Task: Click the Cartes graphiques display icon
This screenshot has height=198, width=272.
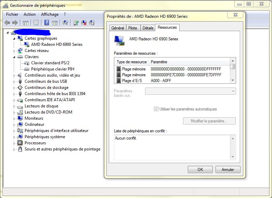Action: point(20,38)
